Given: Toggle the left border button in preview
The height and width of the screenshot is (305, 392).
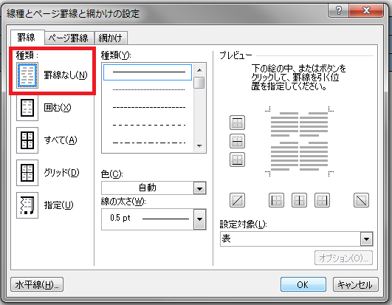Looking at the screenshot, I should 276,200.
